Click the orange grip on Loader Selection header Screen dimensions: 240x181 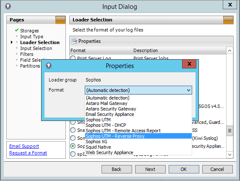click(x=228, y=20)
